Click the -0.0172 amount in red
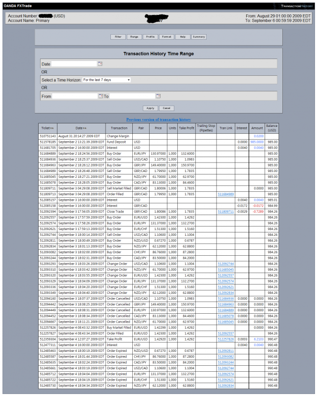The height and width of the screenshot is (397, 317). pos(258,206)
